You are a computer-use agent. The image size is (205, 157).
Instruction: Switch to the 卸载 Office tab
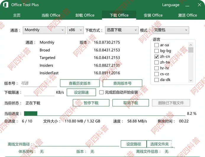coord(85,15)
